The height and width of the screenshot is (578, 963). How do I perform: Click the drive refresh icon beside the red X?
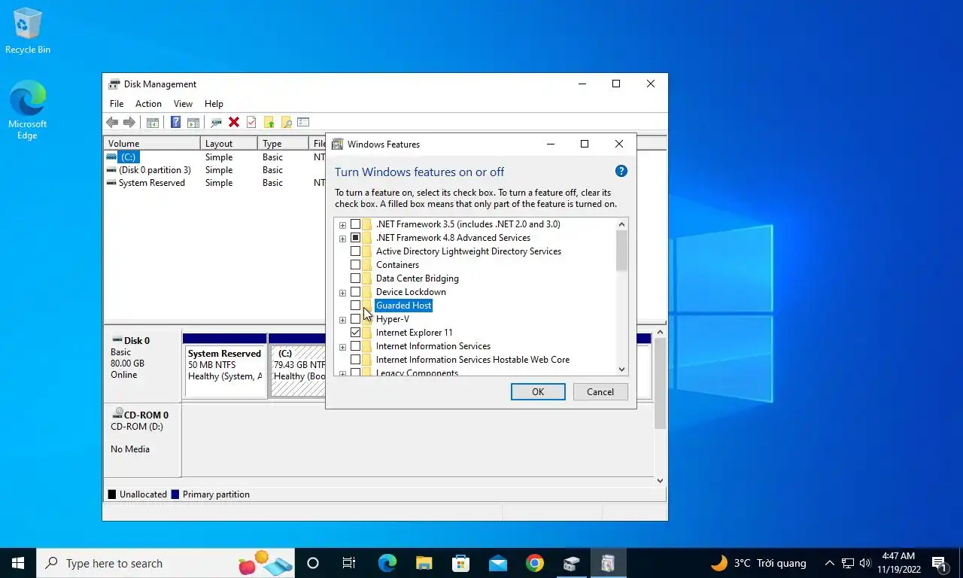coord(216,123)
